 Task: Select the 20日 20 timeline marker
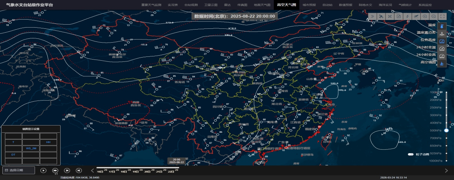150,171
